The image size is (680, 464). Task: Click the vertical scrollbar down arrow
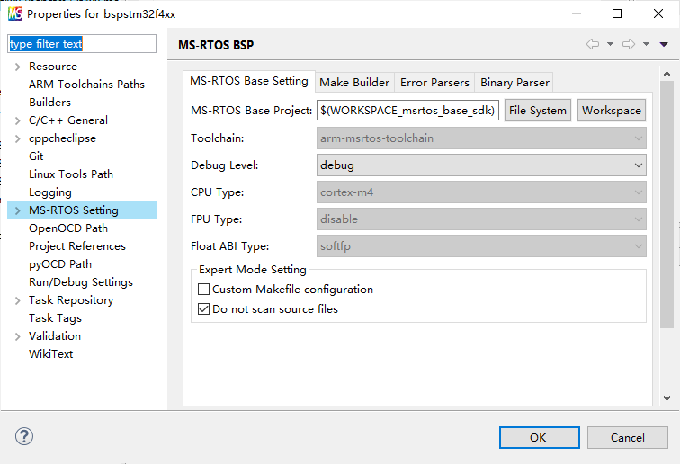coord(667,397)
